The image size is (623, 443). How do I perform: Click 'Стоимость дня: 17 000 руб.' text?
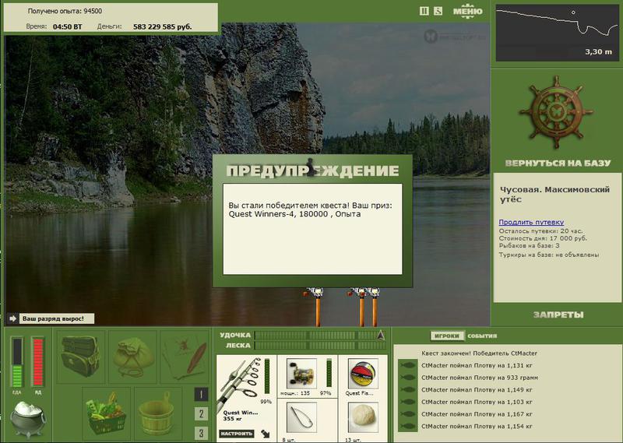[543, 238]
